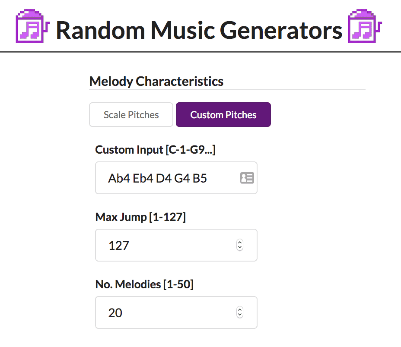Click the Custom Input [C-1-G9...] label
The height and width of the screenshot is (347, 401).
(155, 150)
